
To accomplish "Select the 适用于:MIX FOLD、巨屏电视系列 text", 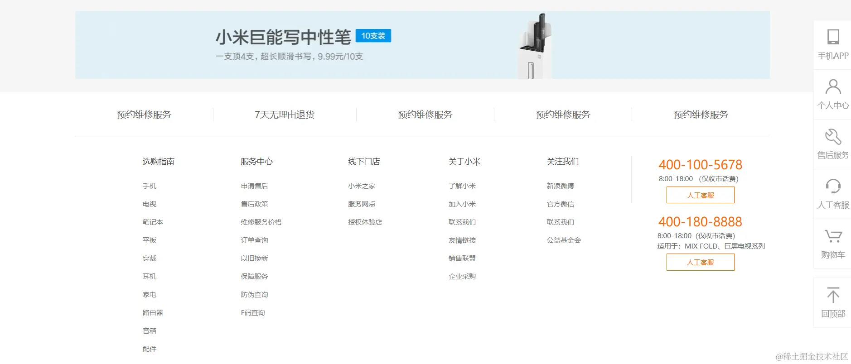I will [x=711, y=246].
